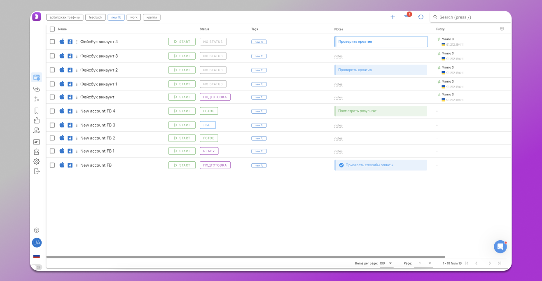Open the filter icon with red badge
The height and width of the screenshot is (281, 542).
tap(407, 16)
